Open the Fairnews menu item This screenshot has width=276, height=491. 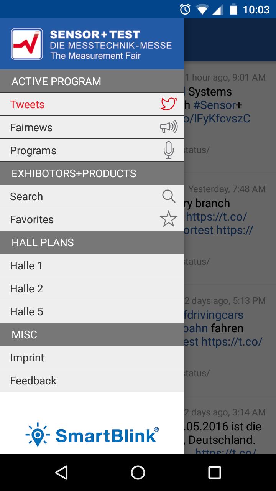tap(31, 127)
